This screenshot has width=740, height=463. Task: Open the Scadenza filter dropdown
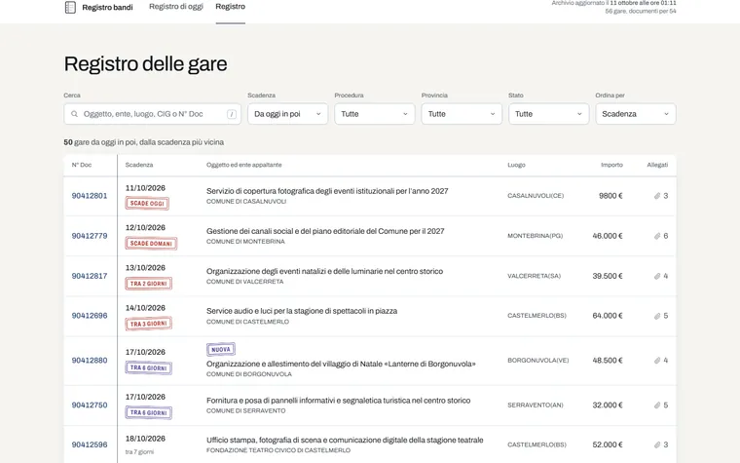tap(287, 114)
